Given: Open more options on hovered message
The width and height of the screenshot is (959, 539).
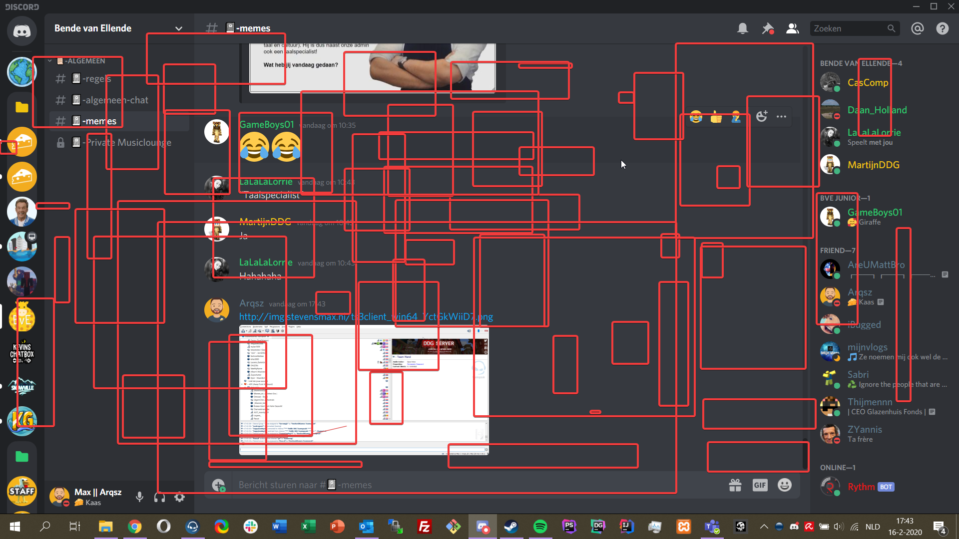Looking at the screenshot, I should pyautogui.click(x=781, y=117).
